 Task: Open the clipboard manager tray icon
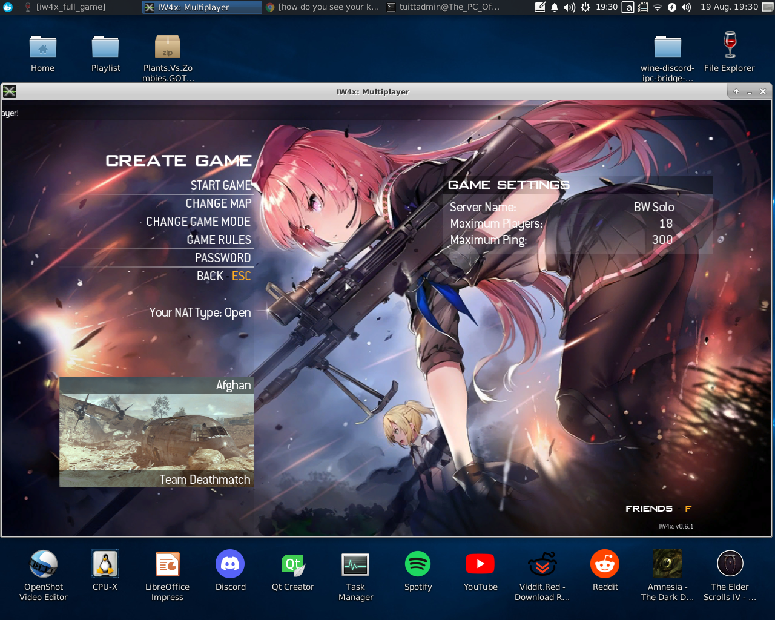(643, 7)
